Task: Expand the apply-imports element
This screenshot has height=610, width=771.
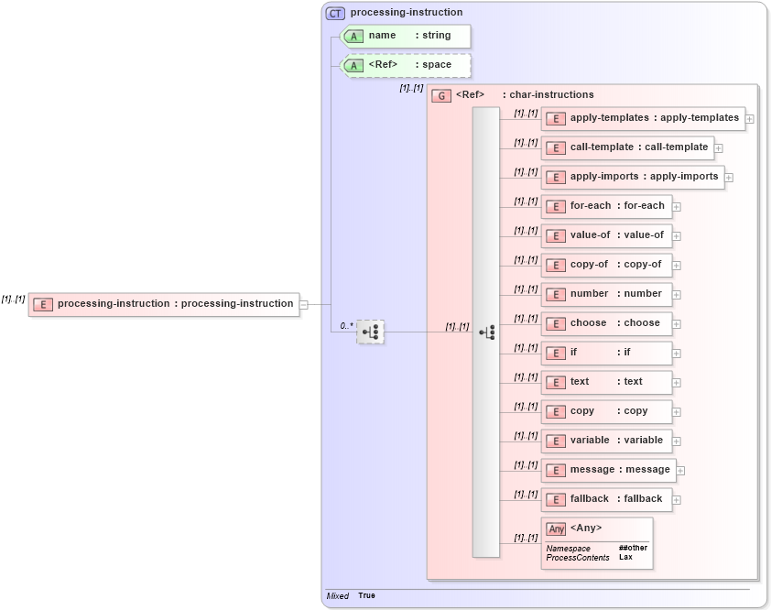Action: [728, 177]
